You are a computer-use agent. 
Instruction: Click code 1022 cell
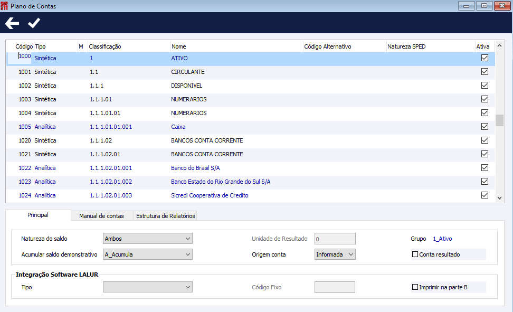(25, 168)
